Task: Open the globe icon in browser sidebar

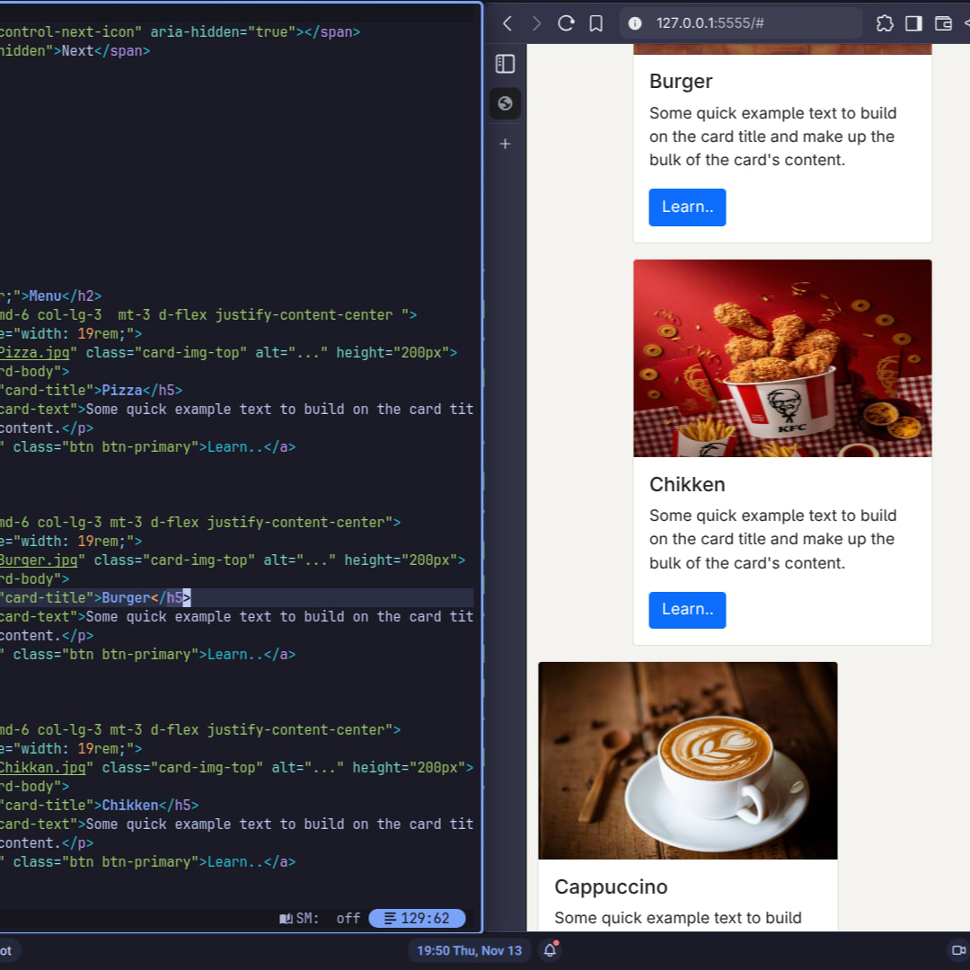Action: click(x=505, y=103)
